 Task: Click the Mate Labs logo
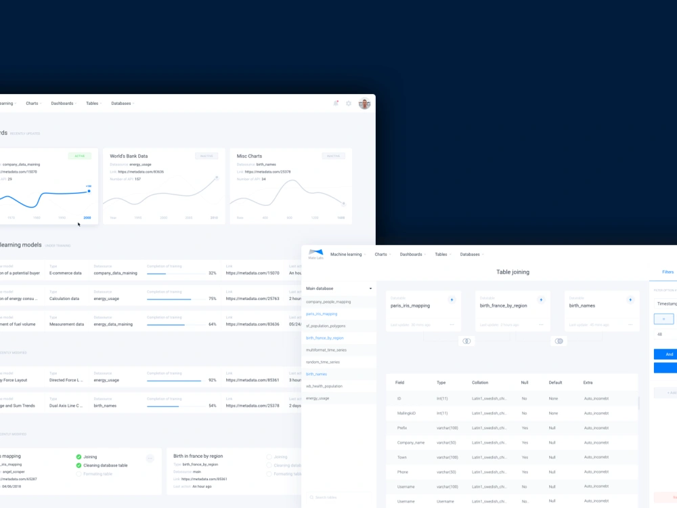(x=315, y=254)
